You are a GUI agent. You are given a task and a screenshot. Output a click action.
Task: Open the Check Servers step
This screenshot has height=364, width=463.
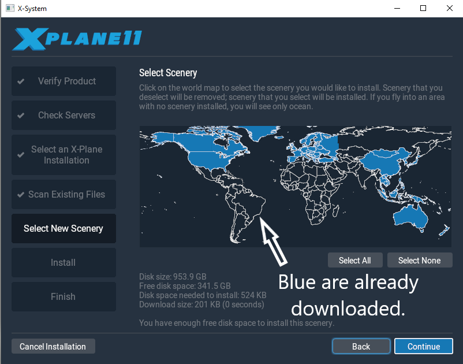64,115
